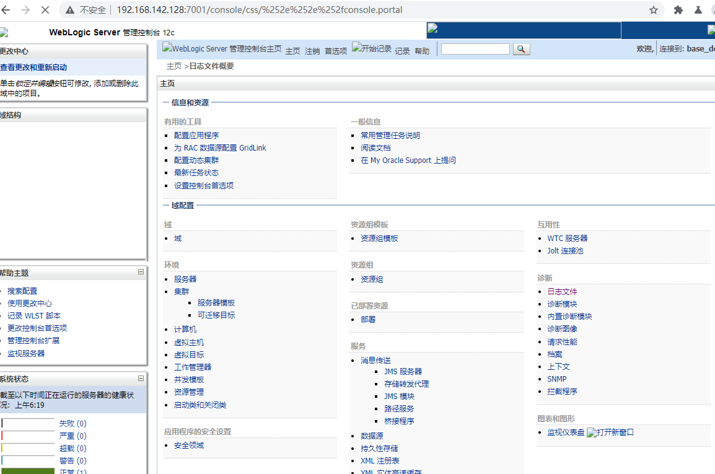
Task: Click the browser forward arrow
Action: coord(25,9)
